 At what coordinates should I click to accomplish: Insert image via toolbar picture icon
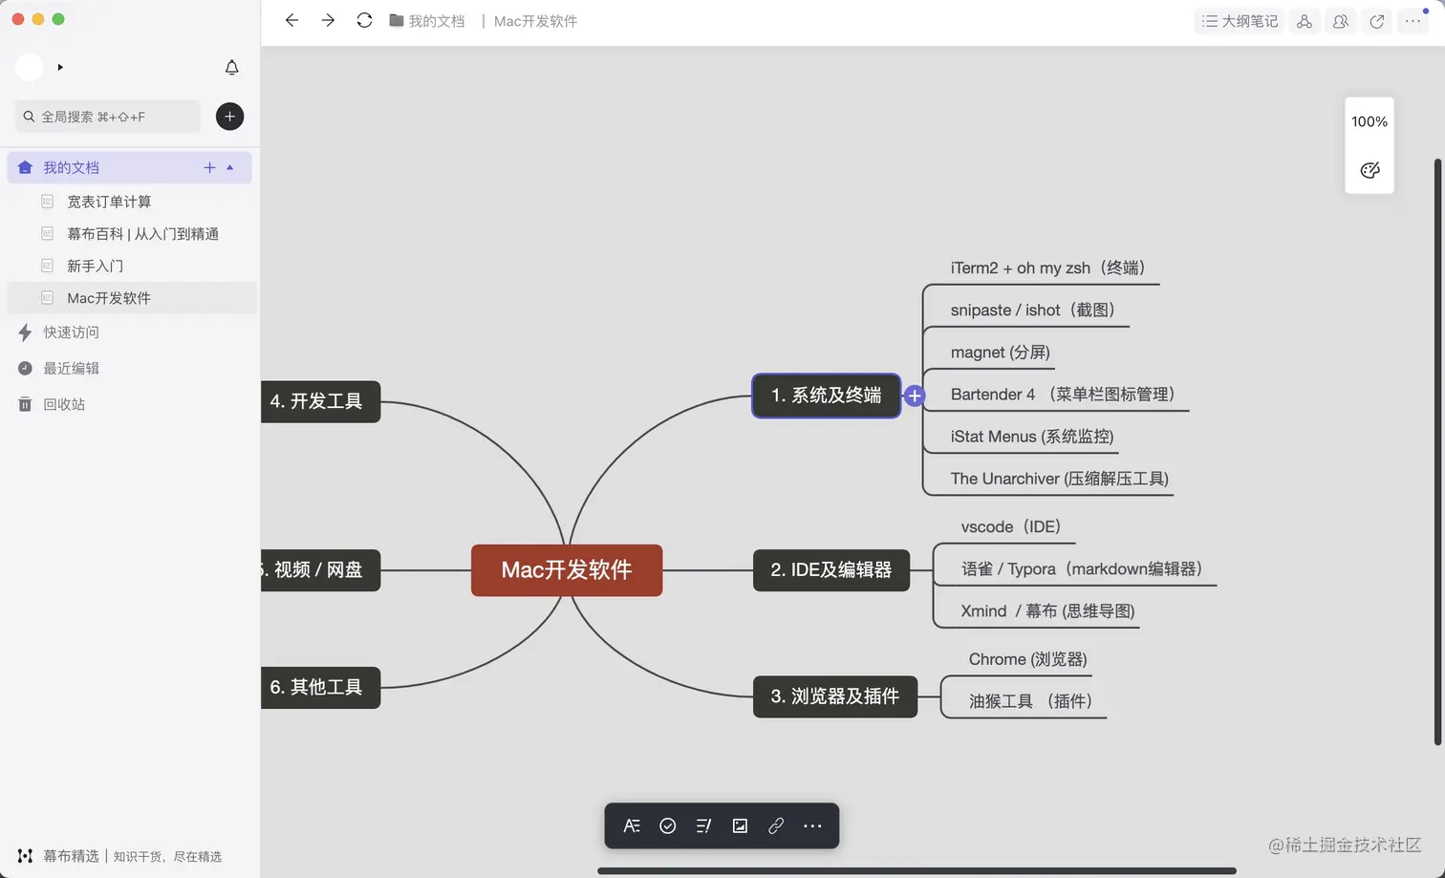pos(740,826)
